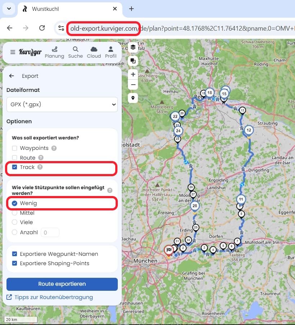The height and width of the screenshot is (325, 295).
Task: Open the hamburger menu beside Kurviger logo
Action: click(x=13, y=52)
